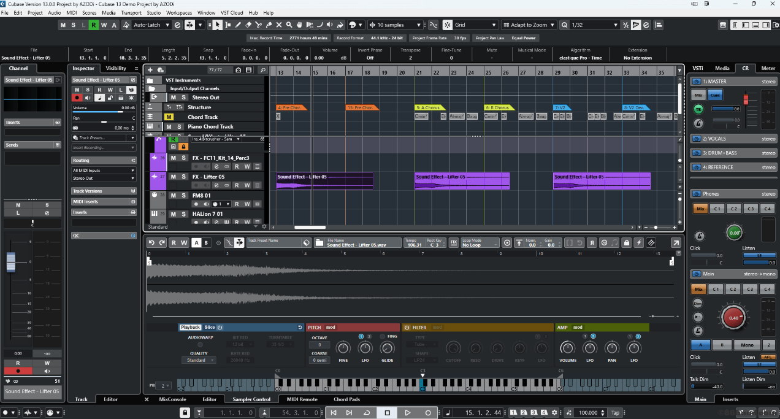
Task: Solo the FM8 01 track
Action: pos(183,196)
